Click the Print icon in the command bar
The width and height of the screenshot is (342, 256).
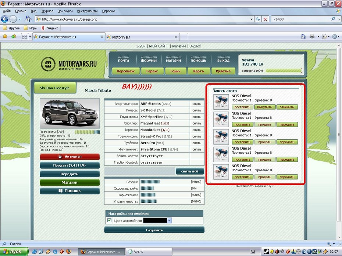click(312, 37)
